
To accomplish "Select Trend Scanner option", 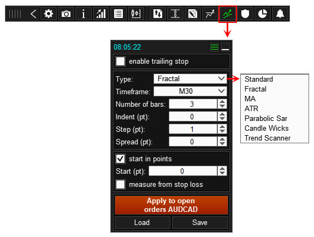I will (x=268, y=138).
